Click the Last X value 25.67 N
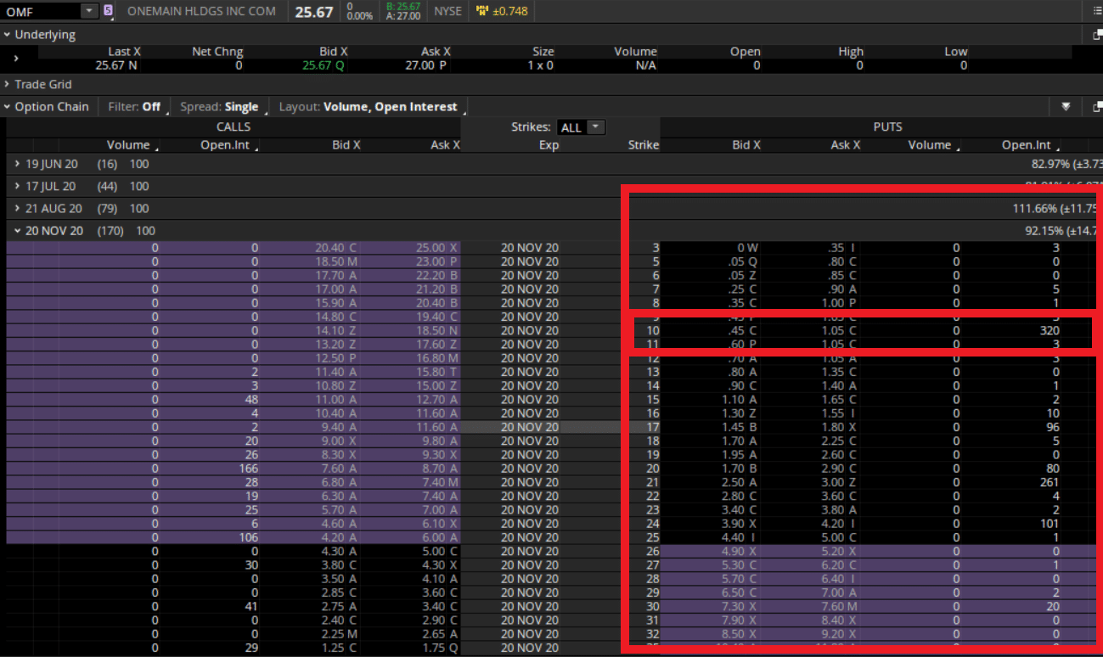Screen dimensions: 1103x657 118,65
